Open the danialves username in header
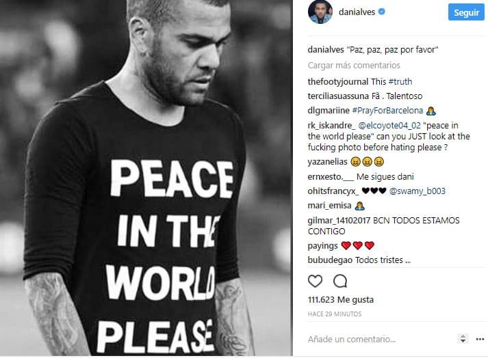This screenshot has width=488, height=358. [x=357, y=12]
